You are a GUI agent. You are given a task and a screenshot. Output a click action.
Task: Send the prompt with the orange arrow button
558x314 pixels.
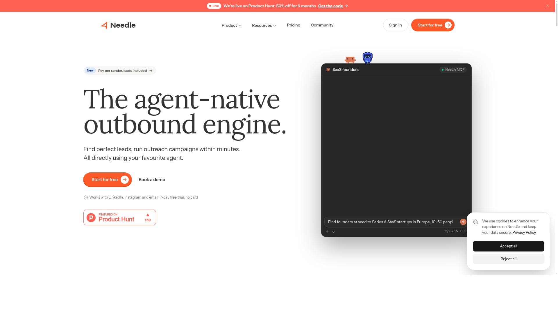[463, 222]
